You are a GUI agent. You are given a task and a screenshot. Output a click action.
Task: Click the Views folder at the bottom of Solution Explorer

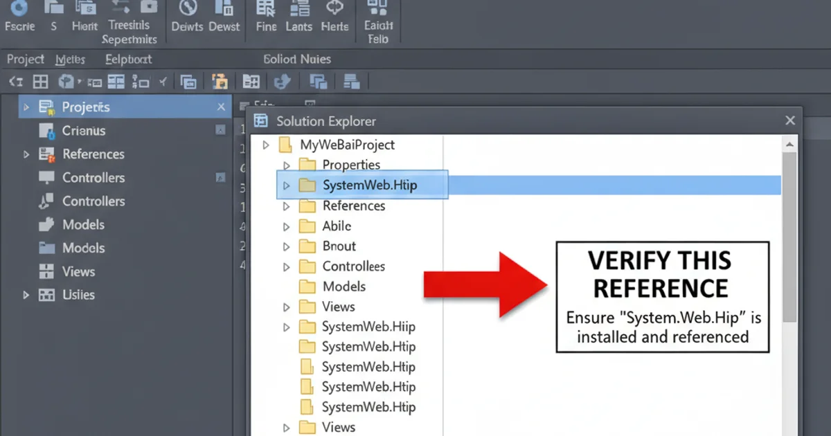[x=340, y=426]
